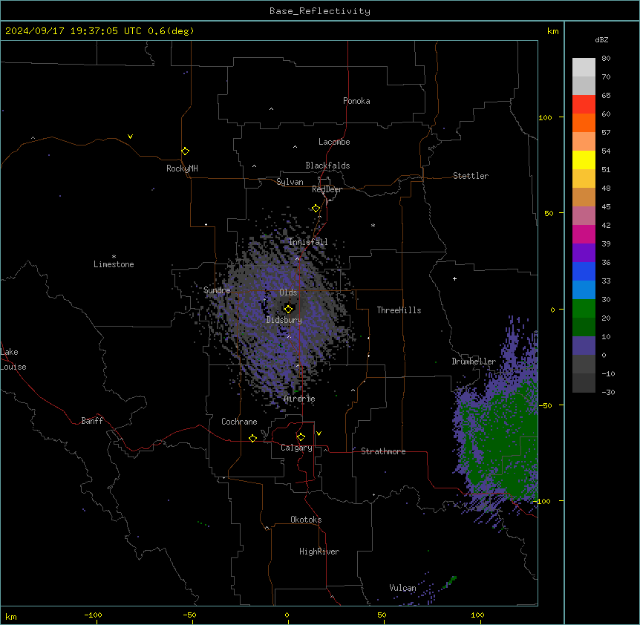Select the RockyMH map label

coord(182,168)
